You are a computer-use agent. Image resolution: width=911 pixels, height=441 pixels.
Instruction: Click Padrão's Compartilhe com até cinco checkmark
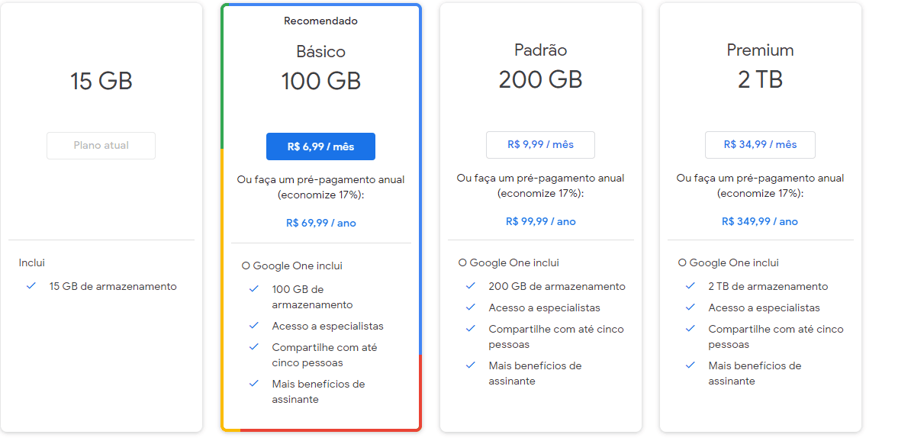click(x=471, y=329)
